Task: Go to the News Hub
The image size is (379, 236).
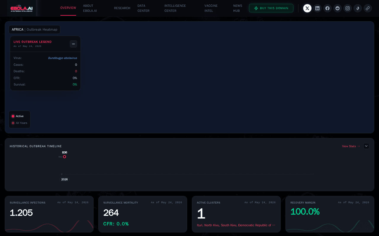Action: [238, 8]
